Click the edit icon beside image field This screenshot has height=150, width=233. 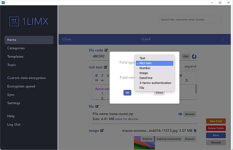[102, 130]
